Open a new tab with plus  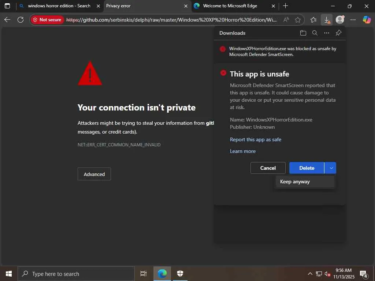tap(285, 6)
